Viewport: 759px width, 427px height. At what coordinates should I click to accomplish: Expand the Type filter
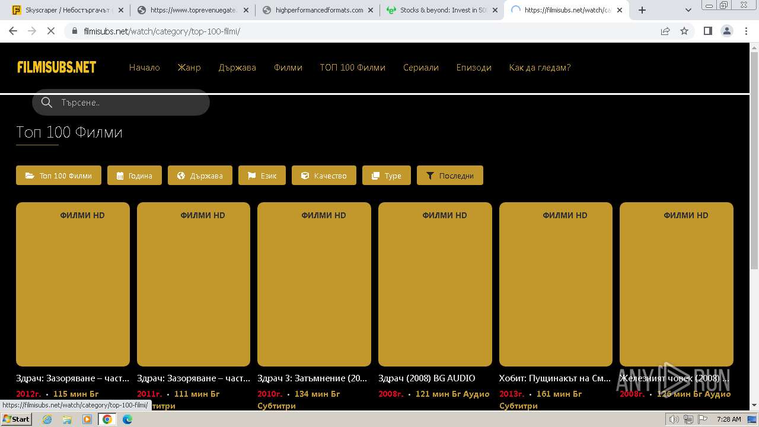click(x=387, y=176)
